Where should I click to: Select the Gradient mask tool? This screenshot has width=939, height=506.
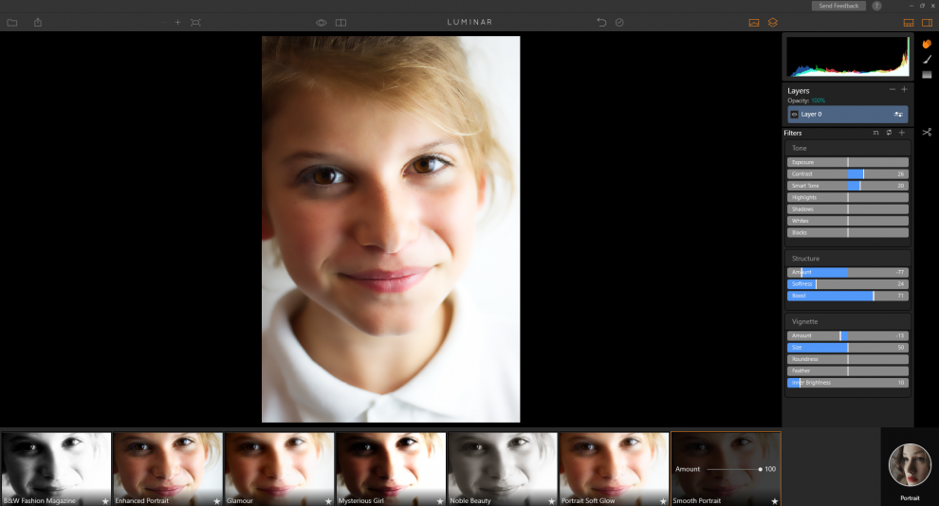pyautogui.click(x=927, y=75)
